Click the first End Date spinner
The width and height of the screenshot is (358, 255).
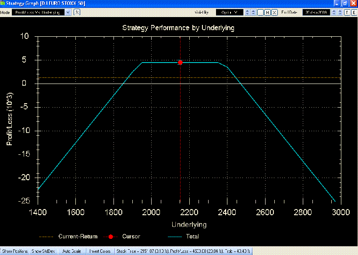point(334,12)
